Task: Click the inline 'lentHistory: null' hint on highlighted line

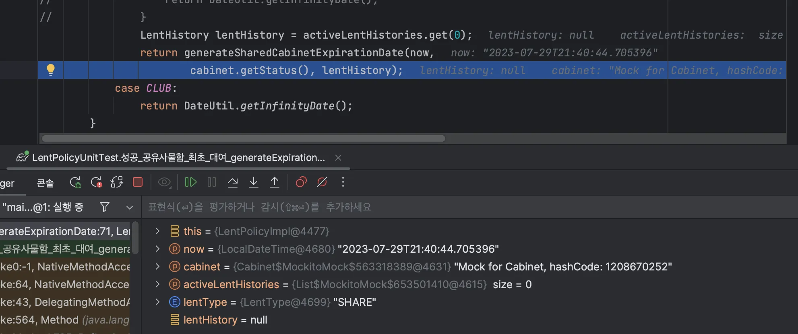Action: tap(473, 70)
